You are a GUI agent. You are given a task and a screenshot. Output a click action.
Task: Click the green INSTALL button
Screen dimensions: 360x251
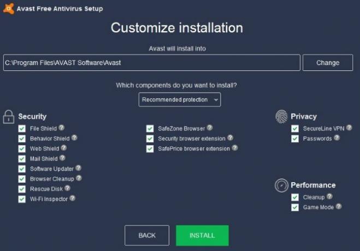coord(202,235)
